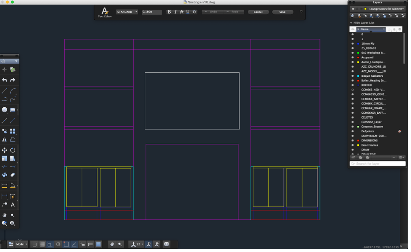Toggle Grid Display in the status bar
The width and height of the screenshot is (411, 252).
[42, 244]
